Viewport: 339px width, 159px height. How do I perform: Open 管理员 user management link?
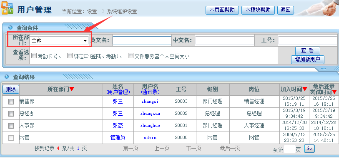click(118, 137)
